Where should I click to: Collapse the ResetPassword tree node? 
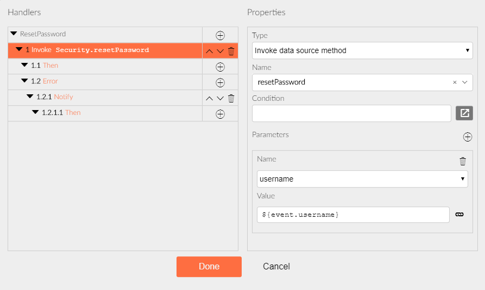(x=14, y=34)
